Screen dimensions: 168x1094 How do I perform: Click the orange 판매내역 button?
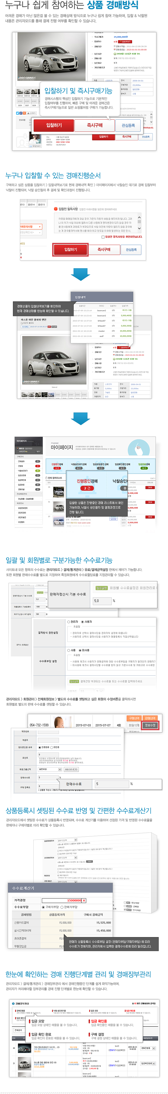150,718
